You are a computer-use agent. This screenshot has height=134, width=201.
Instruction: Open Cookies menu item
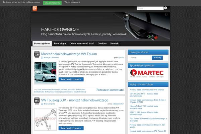click(x=102, y=44)
